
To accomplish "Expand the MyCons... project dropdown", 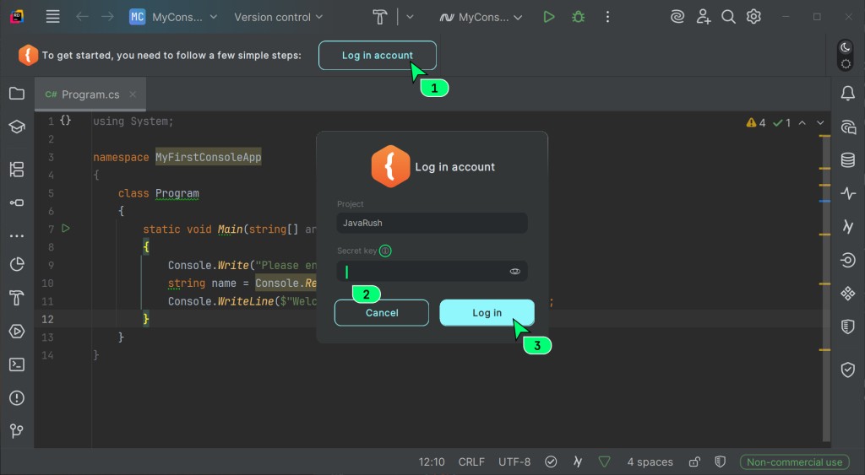I will pos(173,17).
